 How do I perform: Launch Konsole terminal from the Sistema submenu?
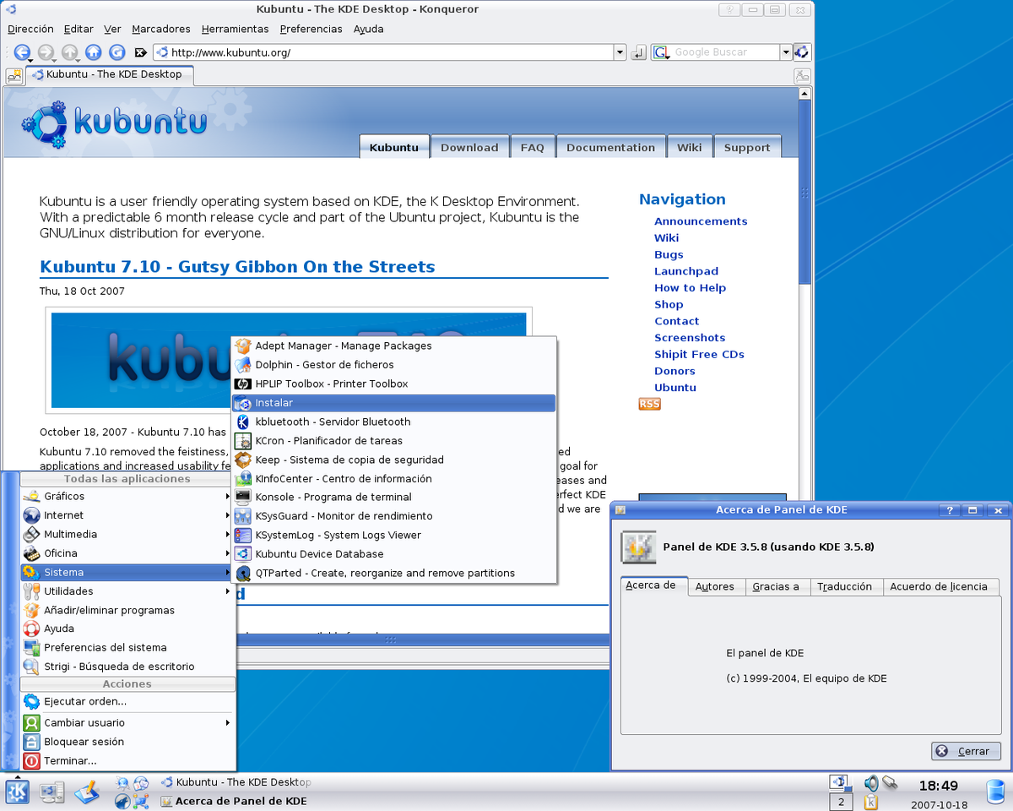click(x=333, y=498)
